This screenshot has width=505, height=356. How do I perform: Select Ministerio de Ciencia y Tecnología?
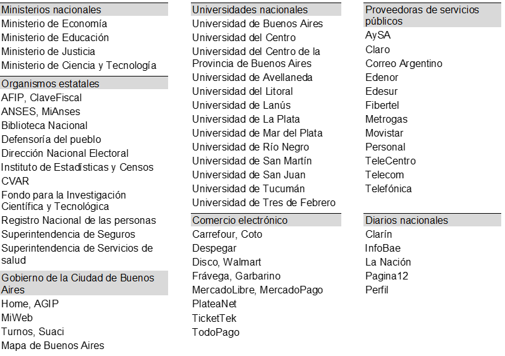coord(78,66)
